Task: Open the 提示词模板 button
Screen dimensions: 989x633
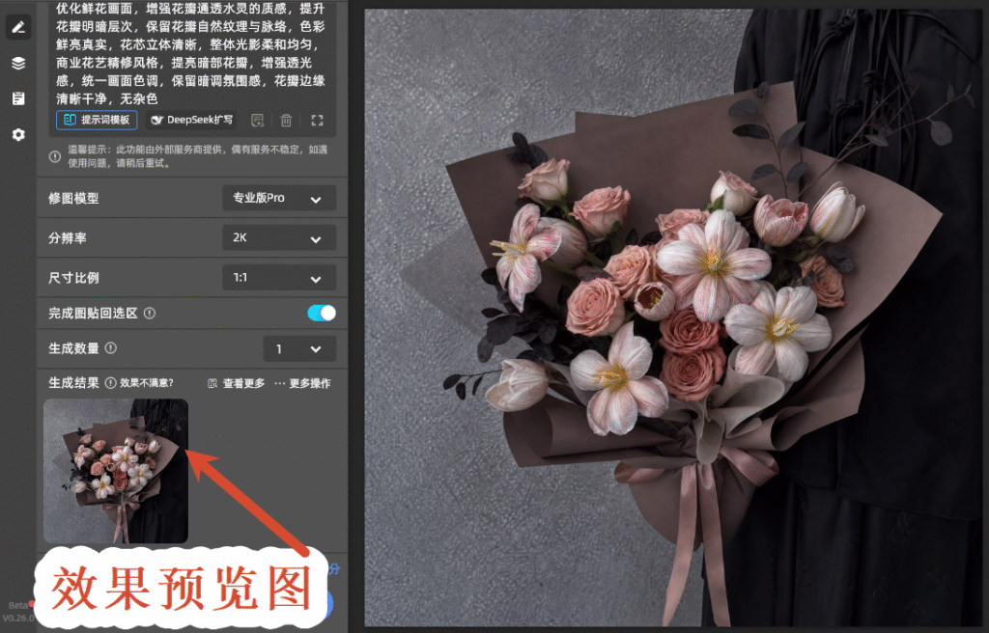Action: pos(98,120)
